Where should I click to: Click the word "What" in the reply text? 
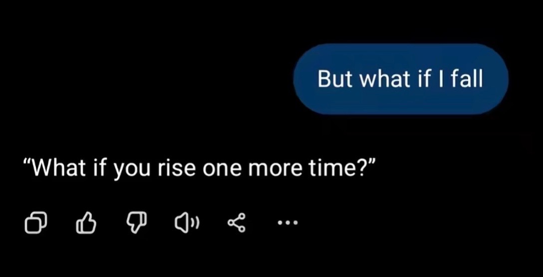(x=59, y=168)
